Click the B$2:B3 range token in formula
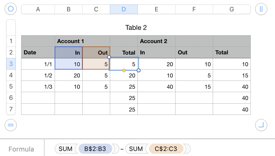Viewport: 275px width, 156px height. pos(95,149)
